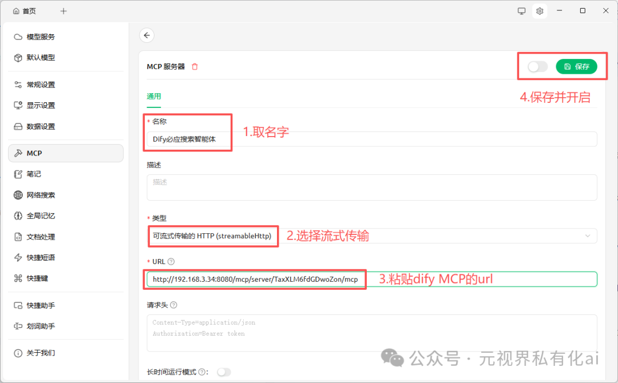Open 快捷助手 settings
The width and height of the screenshot is (618, 383).
coord(66,305)
